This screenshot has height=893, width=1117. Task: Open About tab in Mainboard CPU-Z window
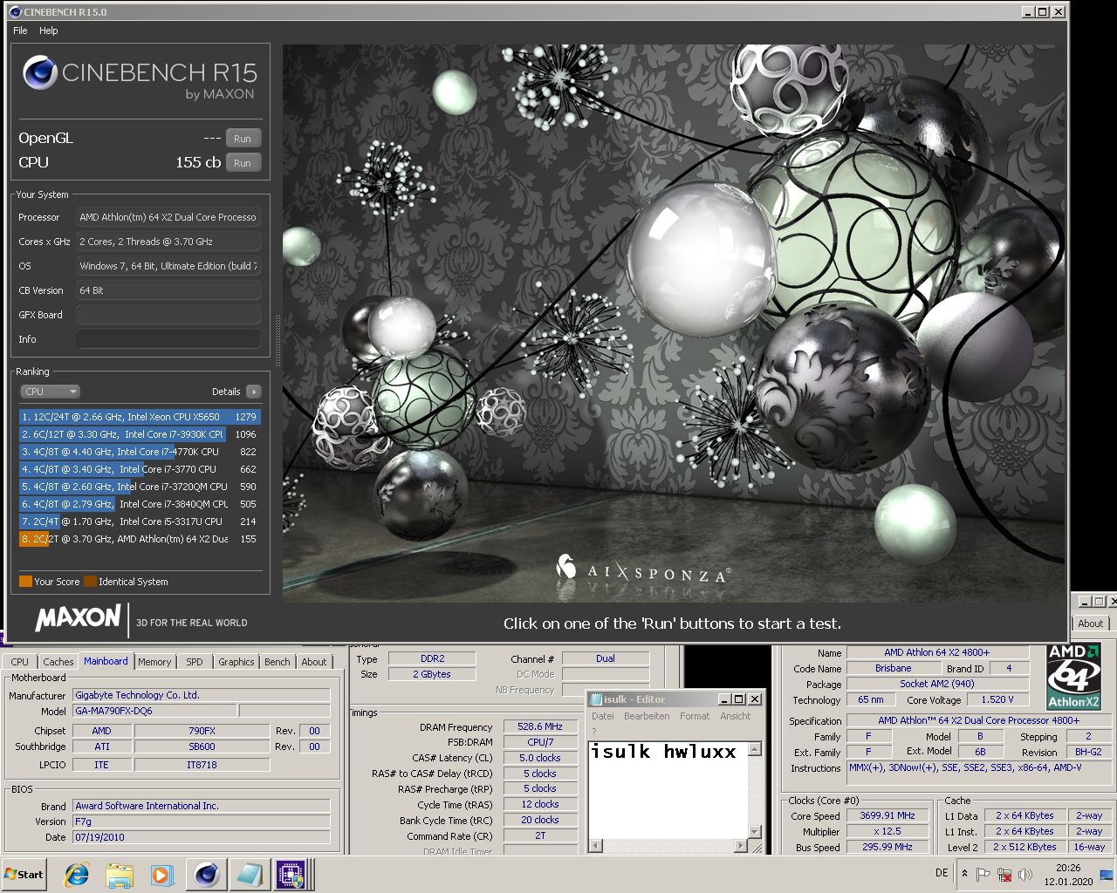point(314,662)
